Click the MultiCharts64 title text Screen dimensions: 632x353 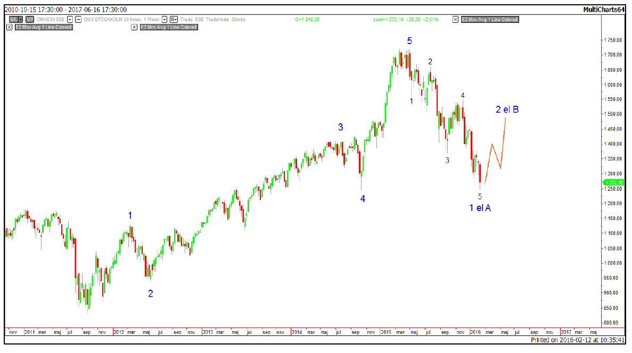coord(604,10)
